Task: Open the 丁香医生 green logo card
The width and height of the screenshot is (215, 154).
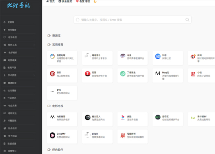Action: (x=132, y=75)
